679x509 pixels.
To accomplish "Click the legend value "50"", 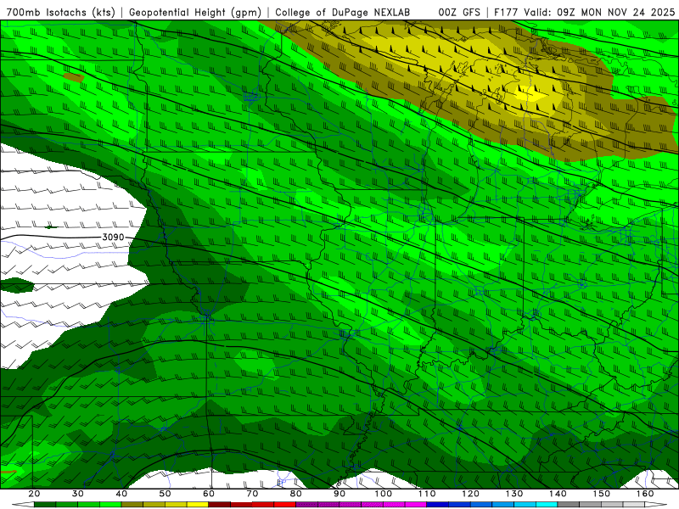I will point(165,494).
